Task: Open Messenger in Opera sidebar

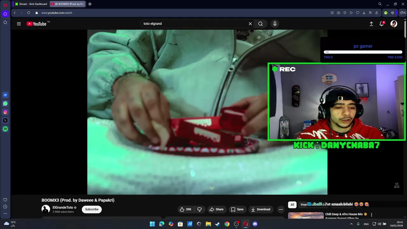Action: pyautogui.click(x=5, y=95)
